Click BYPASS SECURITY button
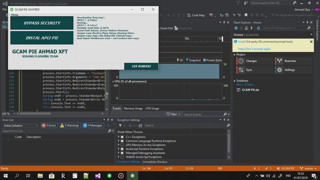 42,23
